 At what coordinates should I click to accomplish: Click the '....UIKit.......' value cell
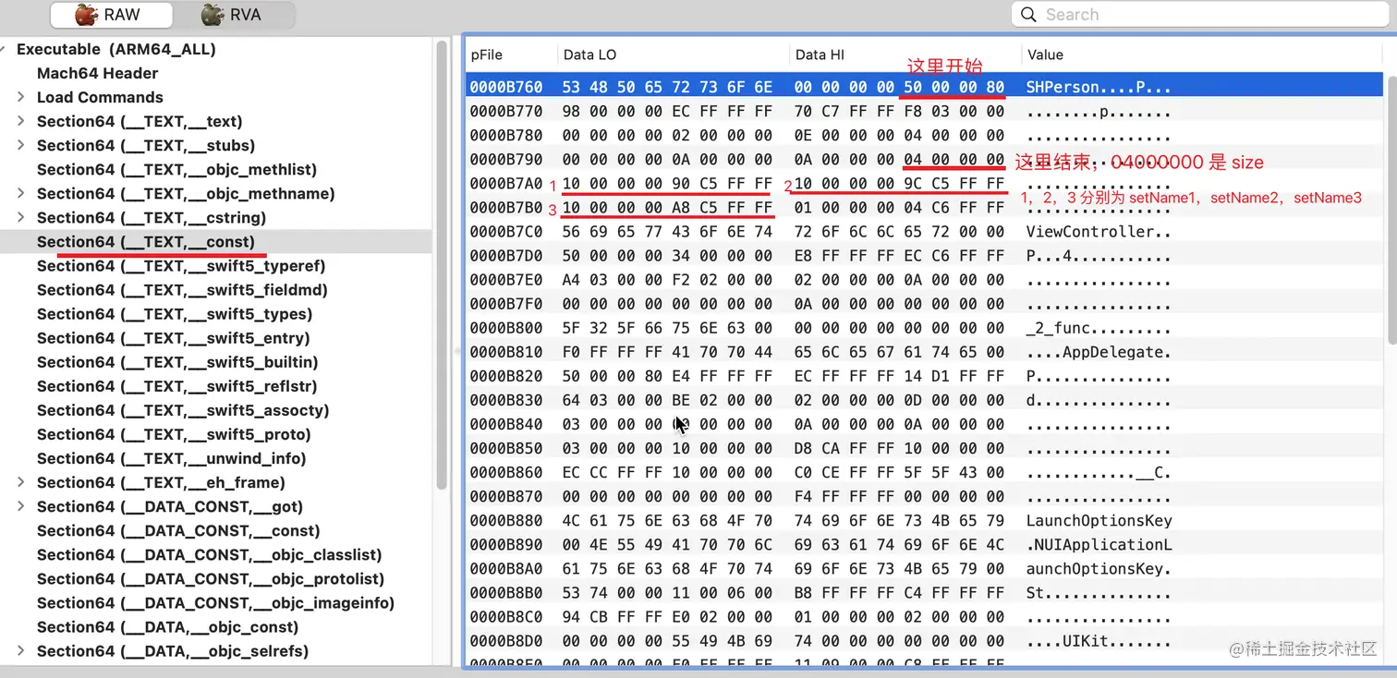click(1099, 641)
